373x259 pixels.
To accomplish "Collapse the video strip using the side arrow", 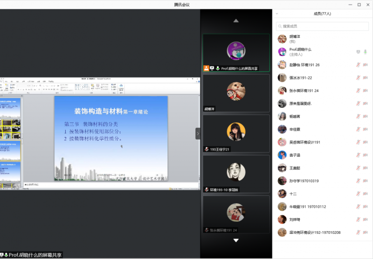I will pos(198,133).
